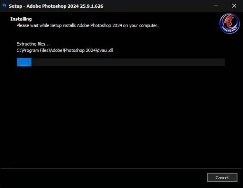
Task: Click the dvaui.dll filename in the path
Action: tap(105, 50)
